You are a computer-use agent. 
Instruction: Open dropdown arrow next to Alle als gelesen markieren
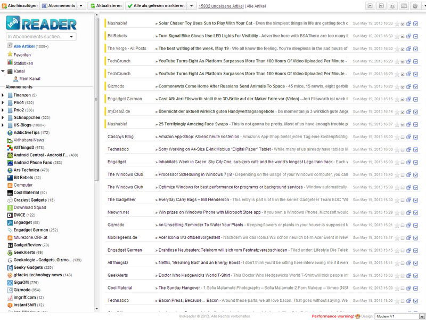pos(191,6)
